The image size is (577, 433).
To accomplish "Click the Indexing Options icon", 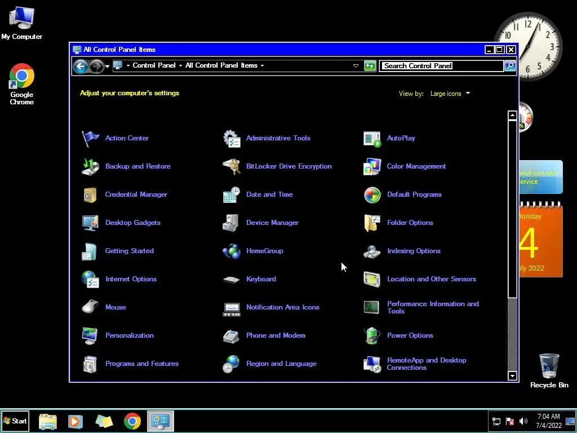I will pyautogui.click(x=372, y=251).
